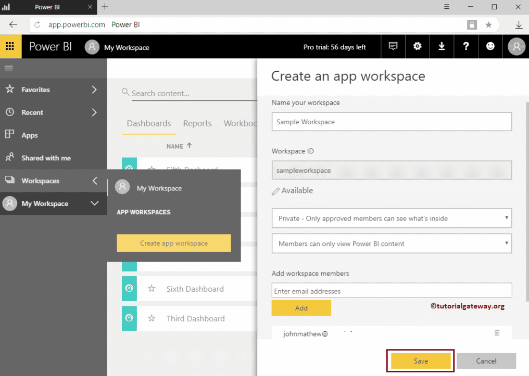
Task: Switch to the Reports tab
Action: point(197,123)
